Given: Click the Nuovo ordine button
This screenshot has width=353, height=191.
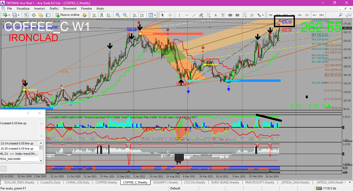Looking at the screenshot, I should [67, 15].
